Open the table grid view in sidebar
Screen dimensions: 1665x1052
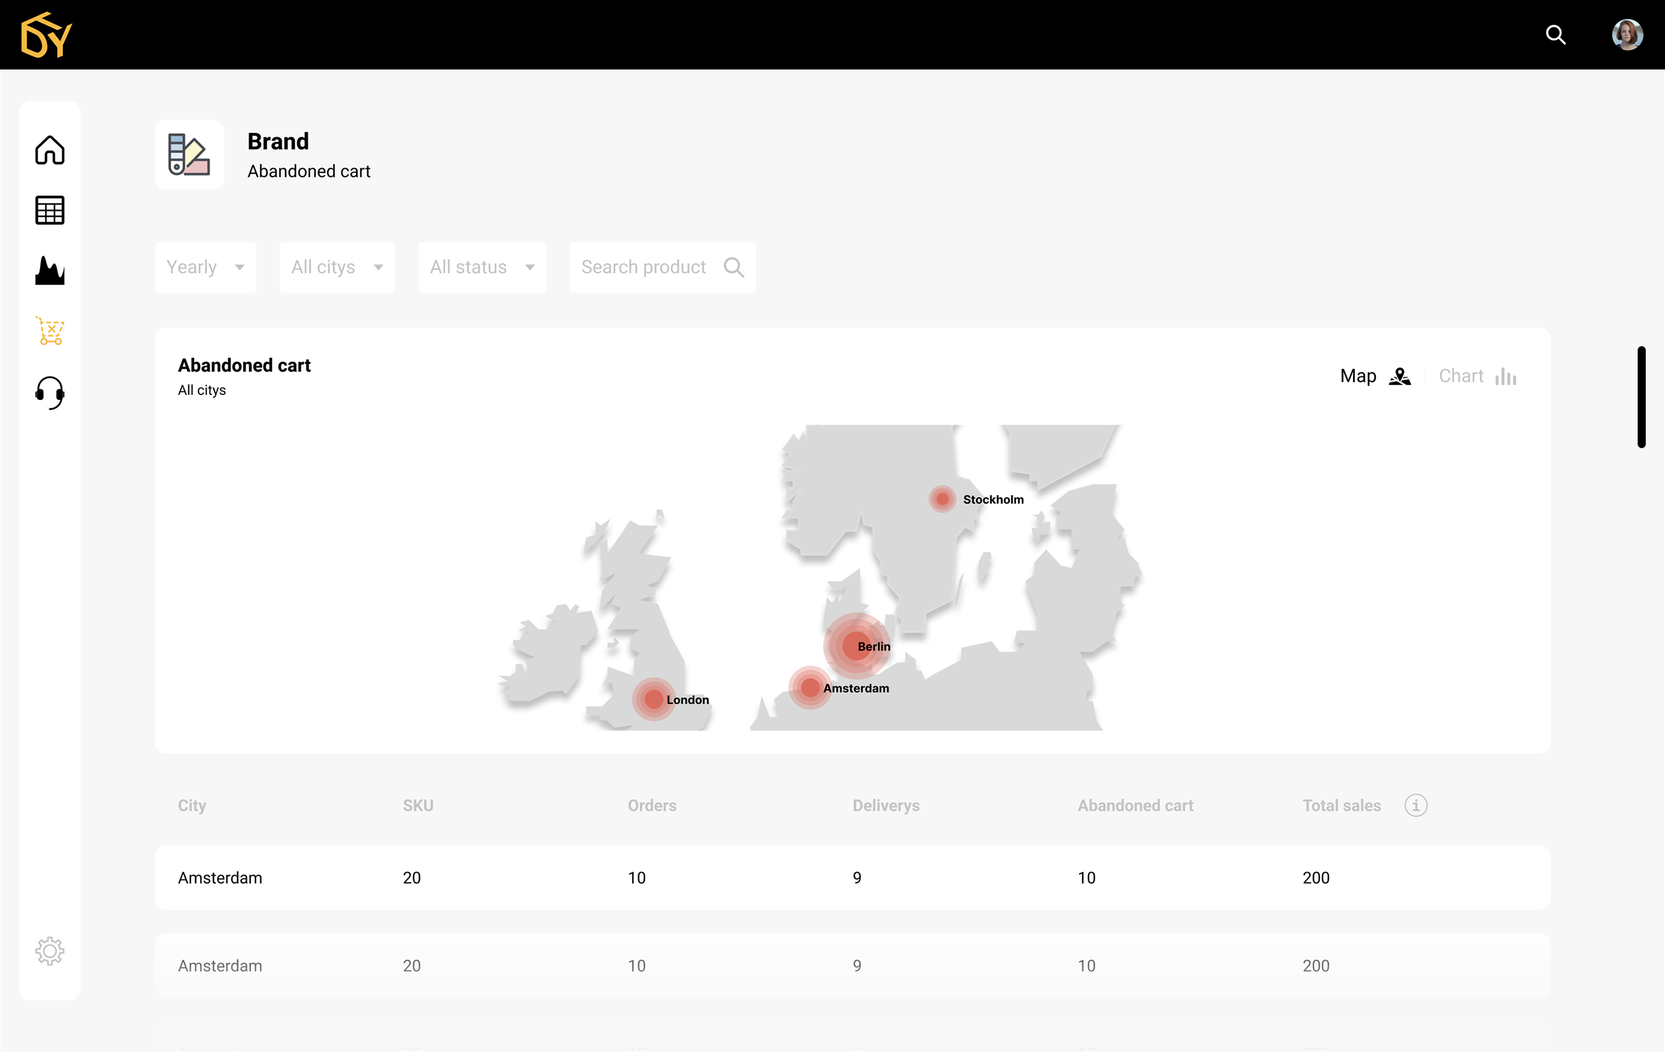click(50, 210)
